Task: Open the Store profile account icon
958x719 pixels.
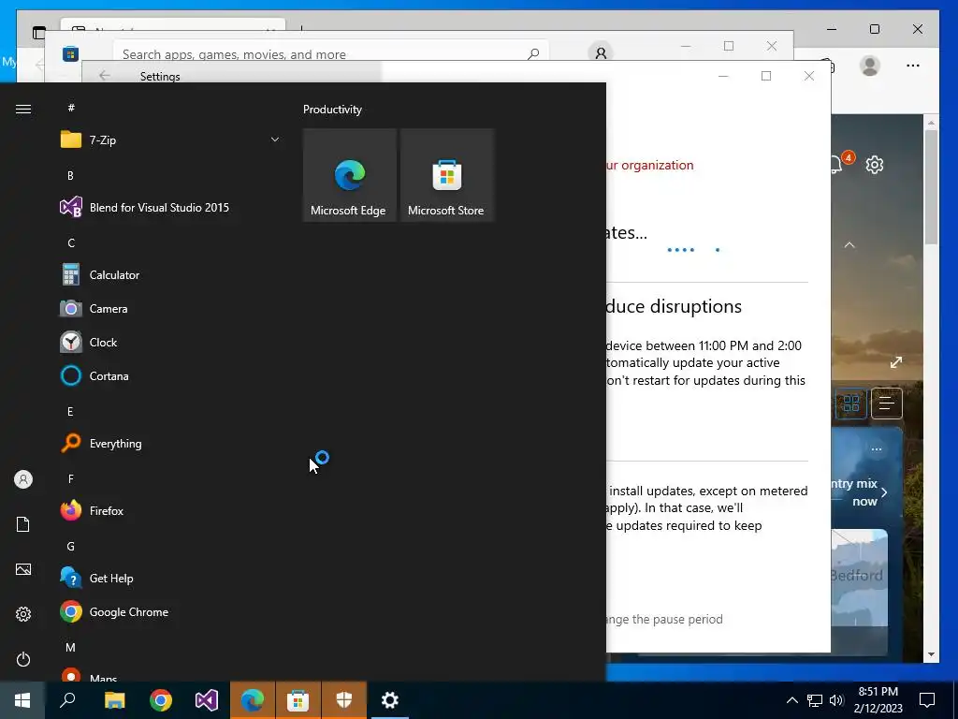Action: click(601, 53)
